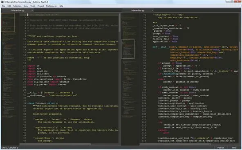Open the Edit menu
This screenshot has height=150, width=242.
click(x=9, y=6)
